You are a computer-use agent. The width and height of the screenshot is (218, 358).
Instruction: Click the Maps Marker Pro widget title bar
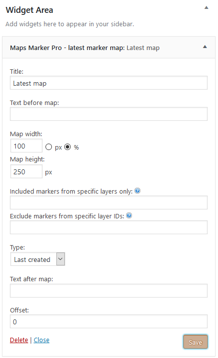pos(109,48)
